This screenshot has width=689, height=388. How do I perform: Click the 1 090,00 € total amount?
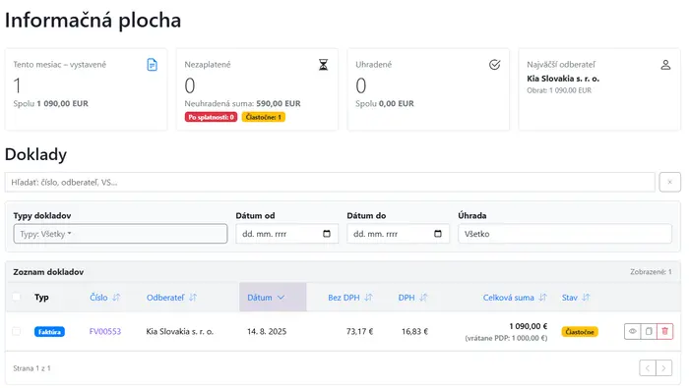pyautogui.click(x=529, y=326)
